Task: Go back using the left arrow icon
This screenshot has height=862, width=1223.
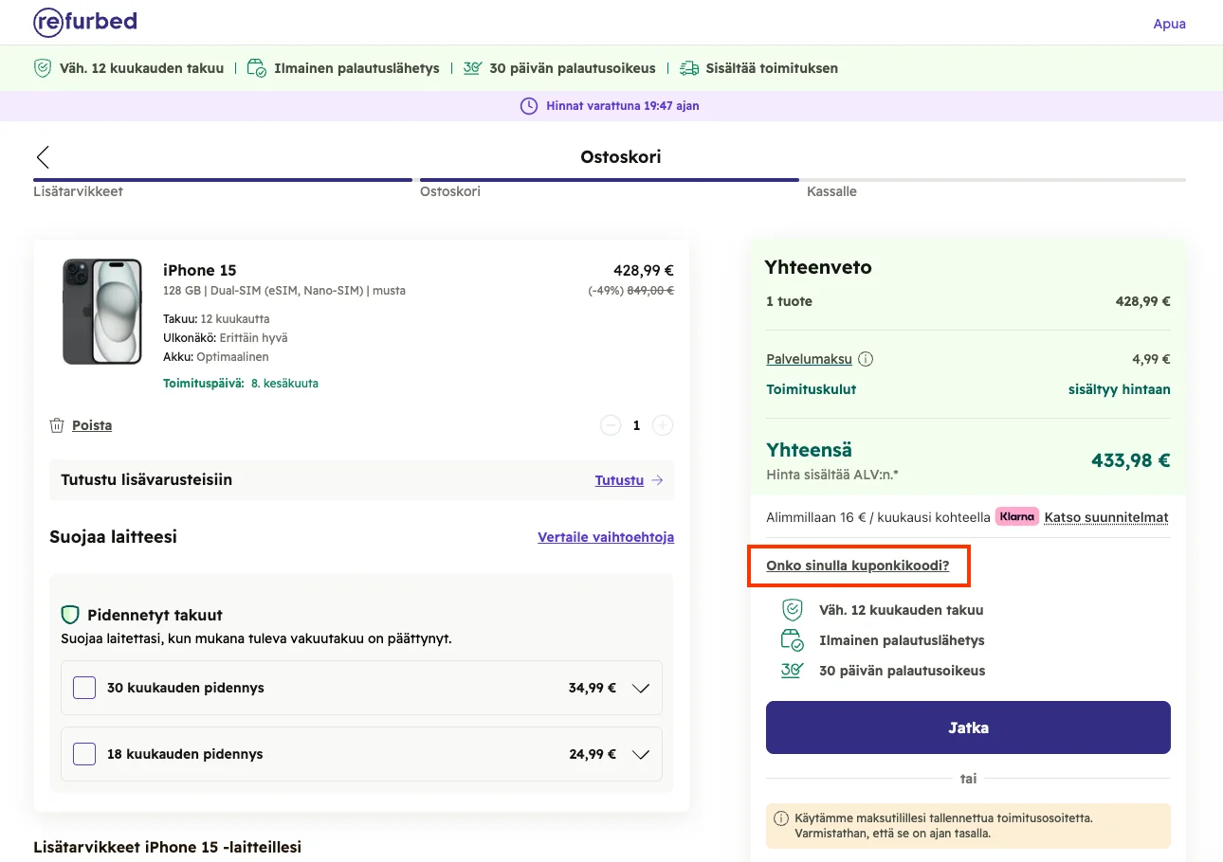Action: pos(43,157)
